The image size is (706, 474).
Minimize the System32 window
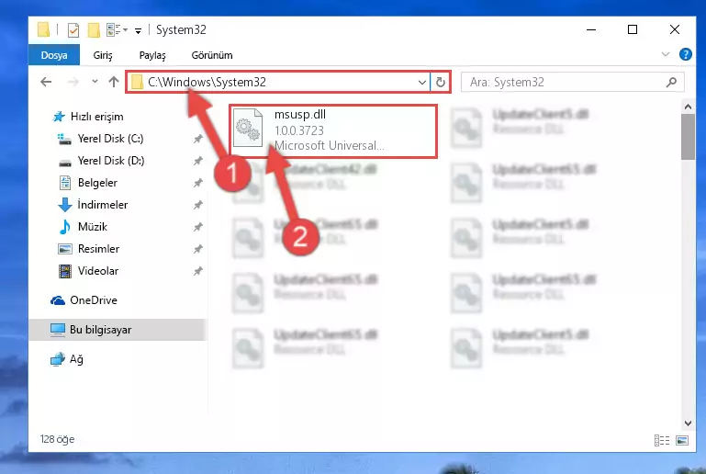[x=591, y=29]
